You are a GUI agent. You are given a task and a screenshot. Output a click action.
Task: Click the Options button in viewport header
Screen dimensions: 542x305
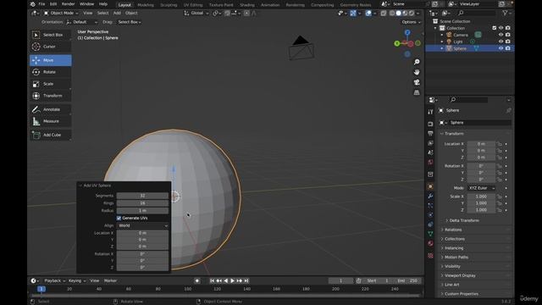click(x=411, y=22)
